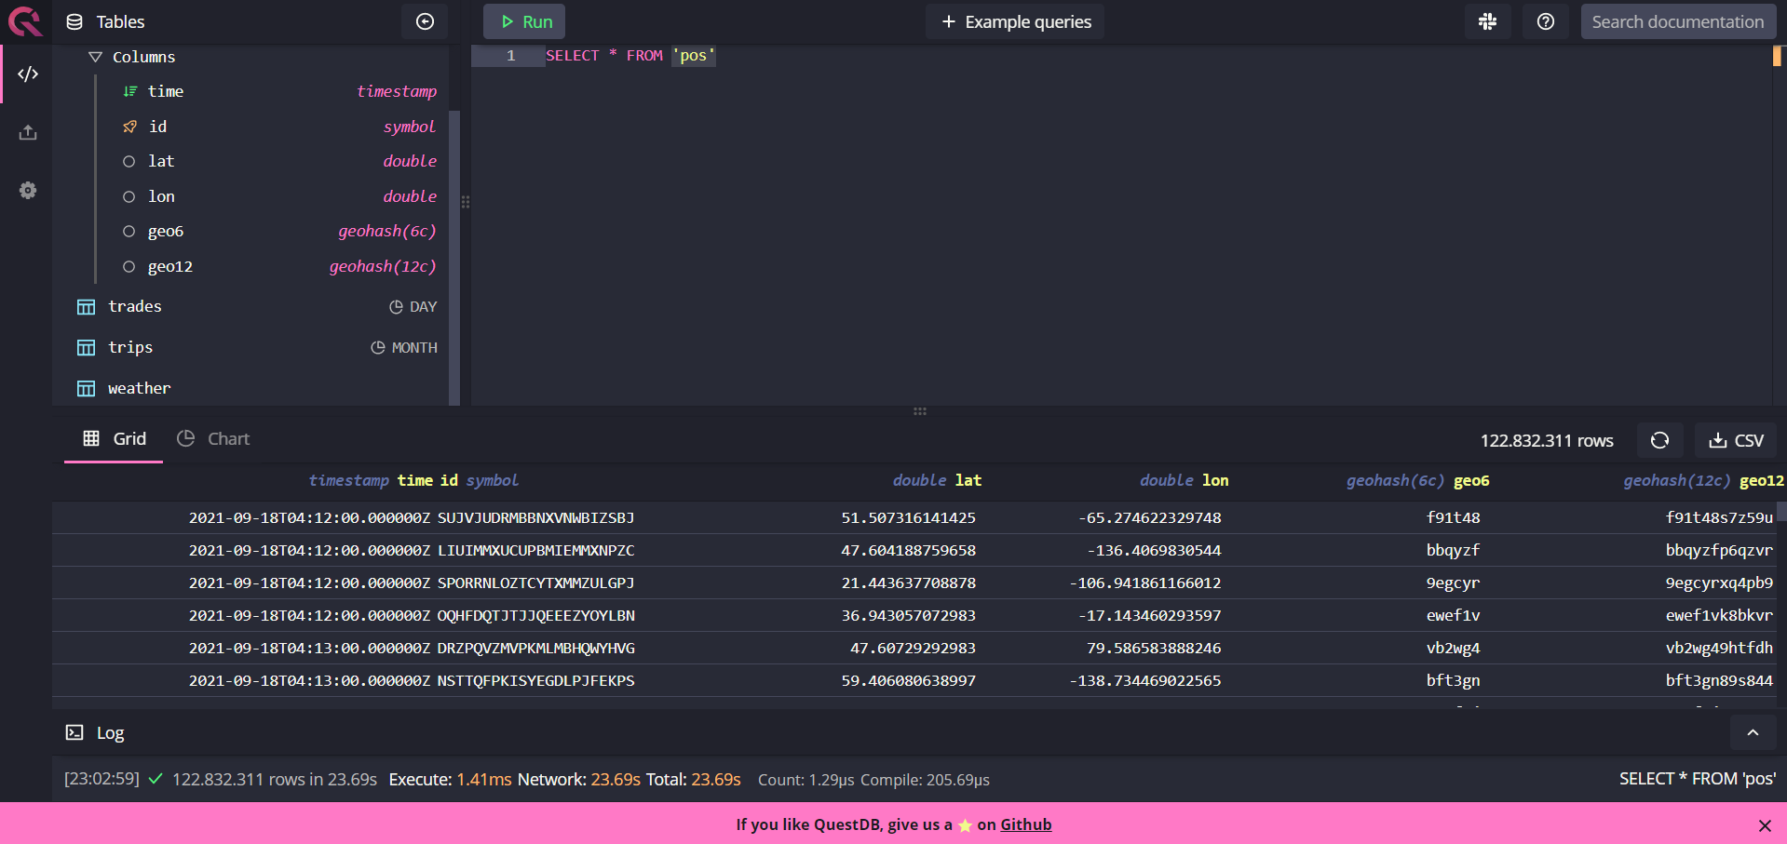Switch to the Chart tab

(x=213, y=438)
